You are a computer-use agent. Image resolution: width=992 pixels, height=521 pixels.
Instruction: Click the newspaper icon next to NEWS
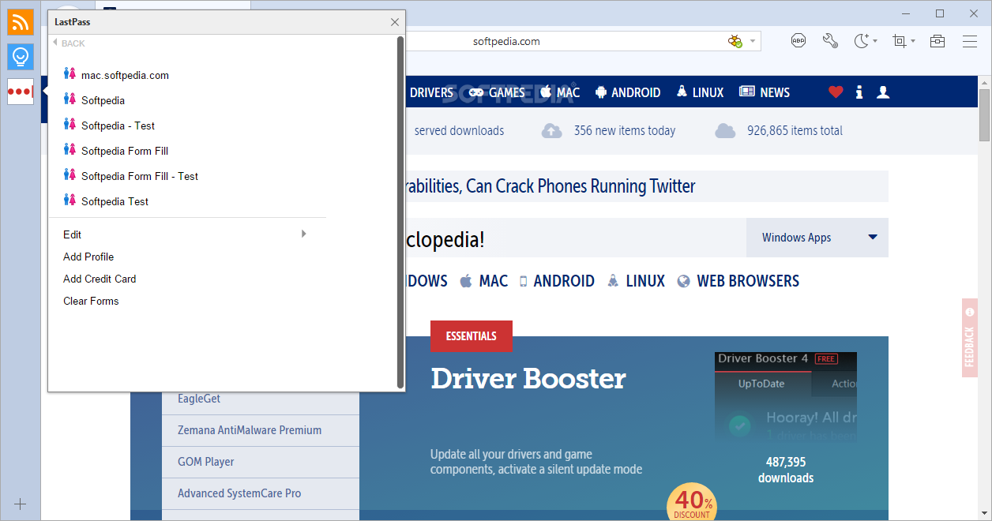(x=747, y=92)
